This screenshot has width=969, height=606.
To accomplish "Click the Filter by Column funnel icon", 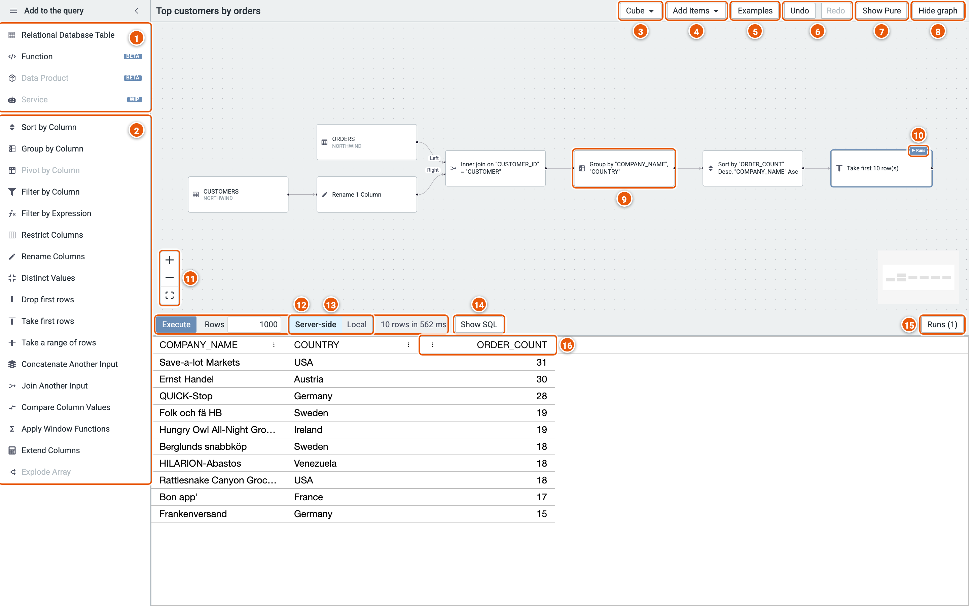I will 12,192.
